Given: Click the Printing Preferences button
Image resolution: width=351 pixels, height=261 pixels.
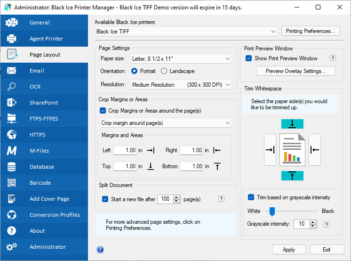Looking at the screenshot, I should click(311, 31).
